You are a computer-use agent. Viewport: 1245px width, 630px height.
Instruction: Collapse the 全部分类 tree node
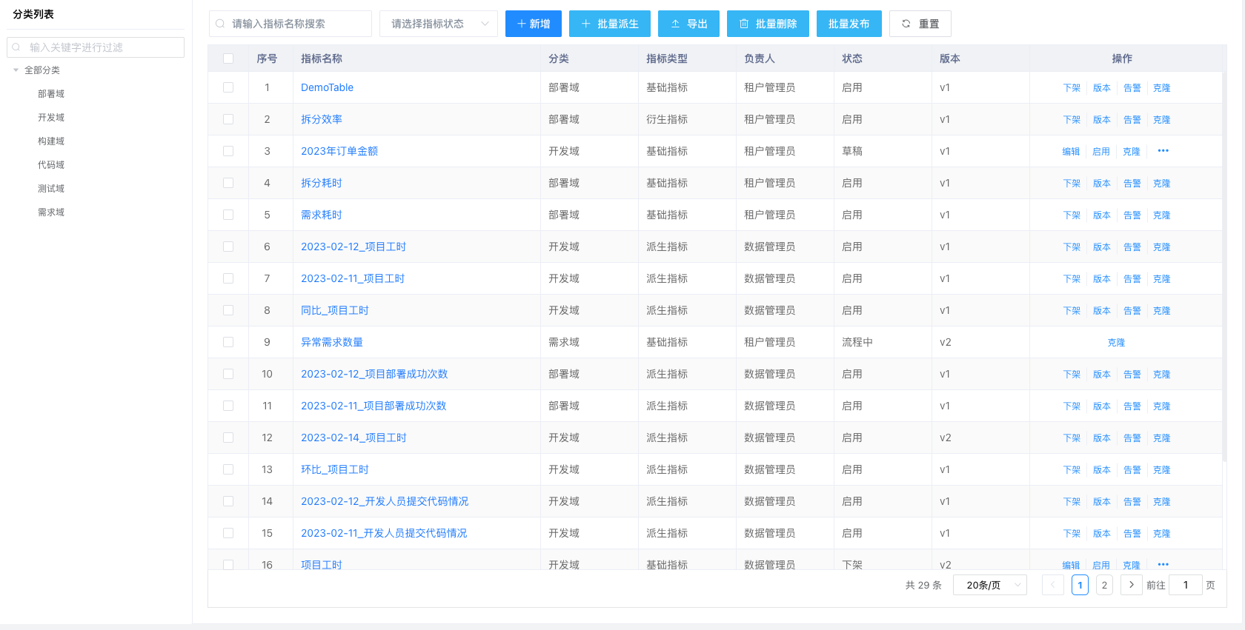(x=16, y=70)
